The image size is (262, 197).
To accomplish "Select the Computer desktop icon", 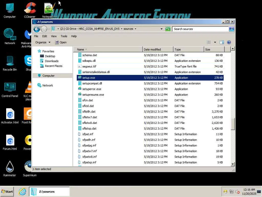I will (x=10, y=10).
